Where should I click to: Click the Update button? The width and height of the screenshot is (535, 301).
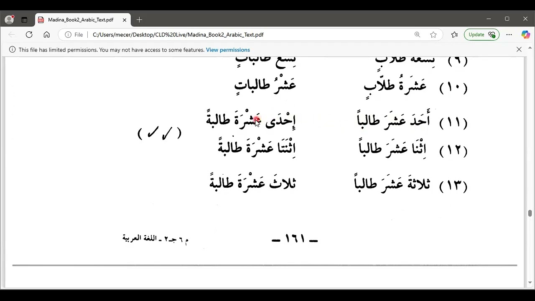(x=481, y=35)
